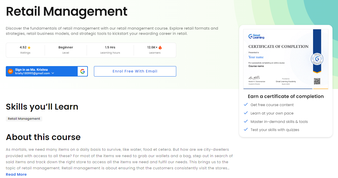Open the certificate of completion preview image
This screenshot has width=338, height=178.
pyautogui.click(x=286, y=59)
